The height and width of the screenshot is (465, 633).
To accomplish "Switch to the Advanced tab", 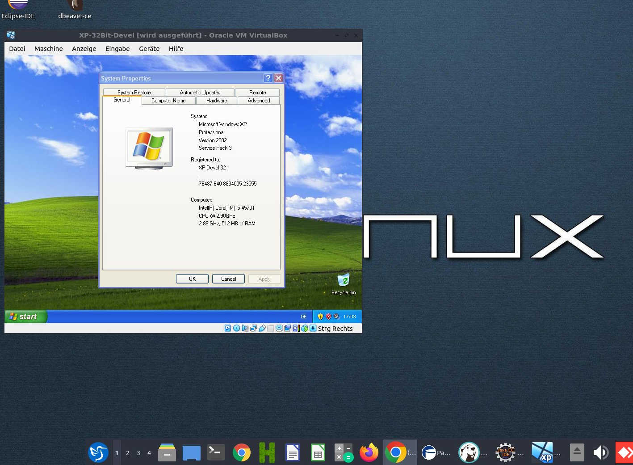I will pyautogui.click(x=259, y=101).
